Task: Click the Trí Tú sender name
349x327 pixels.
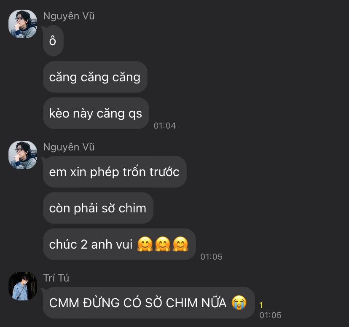Action: click(56, 278)
